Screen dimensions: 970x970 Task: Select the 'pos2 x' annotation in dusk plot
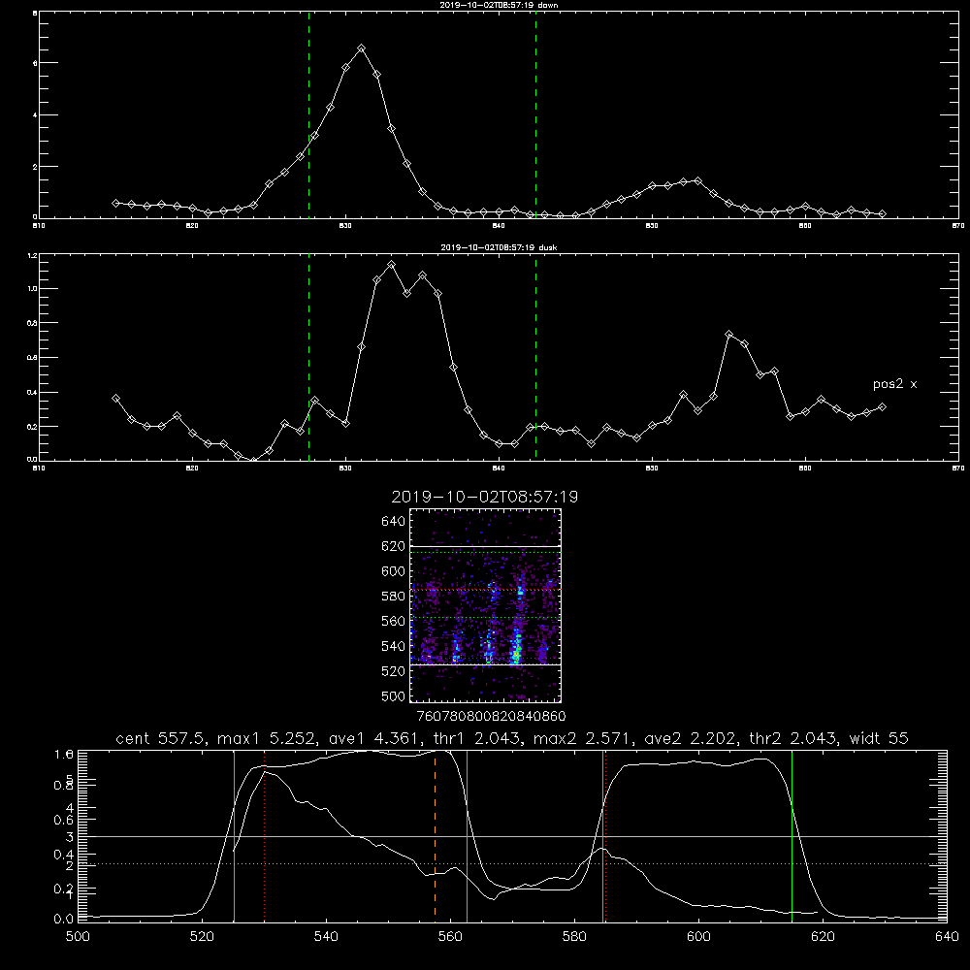(x=894, y=384)
